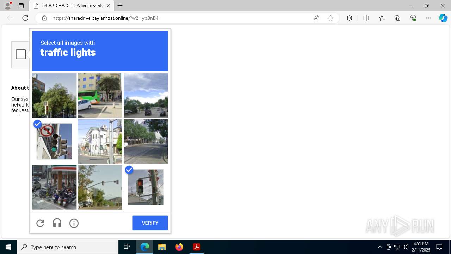Select tile with tree and apartment building
The width and height of the screenshot is (451, 254).
(x=54, y=96)
